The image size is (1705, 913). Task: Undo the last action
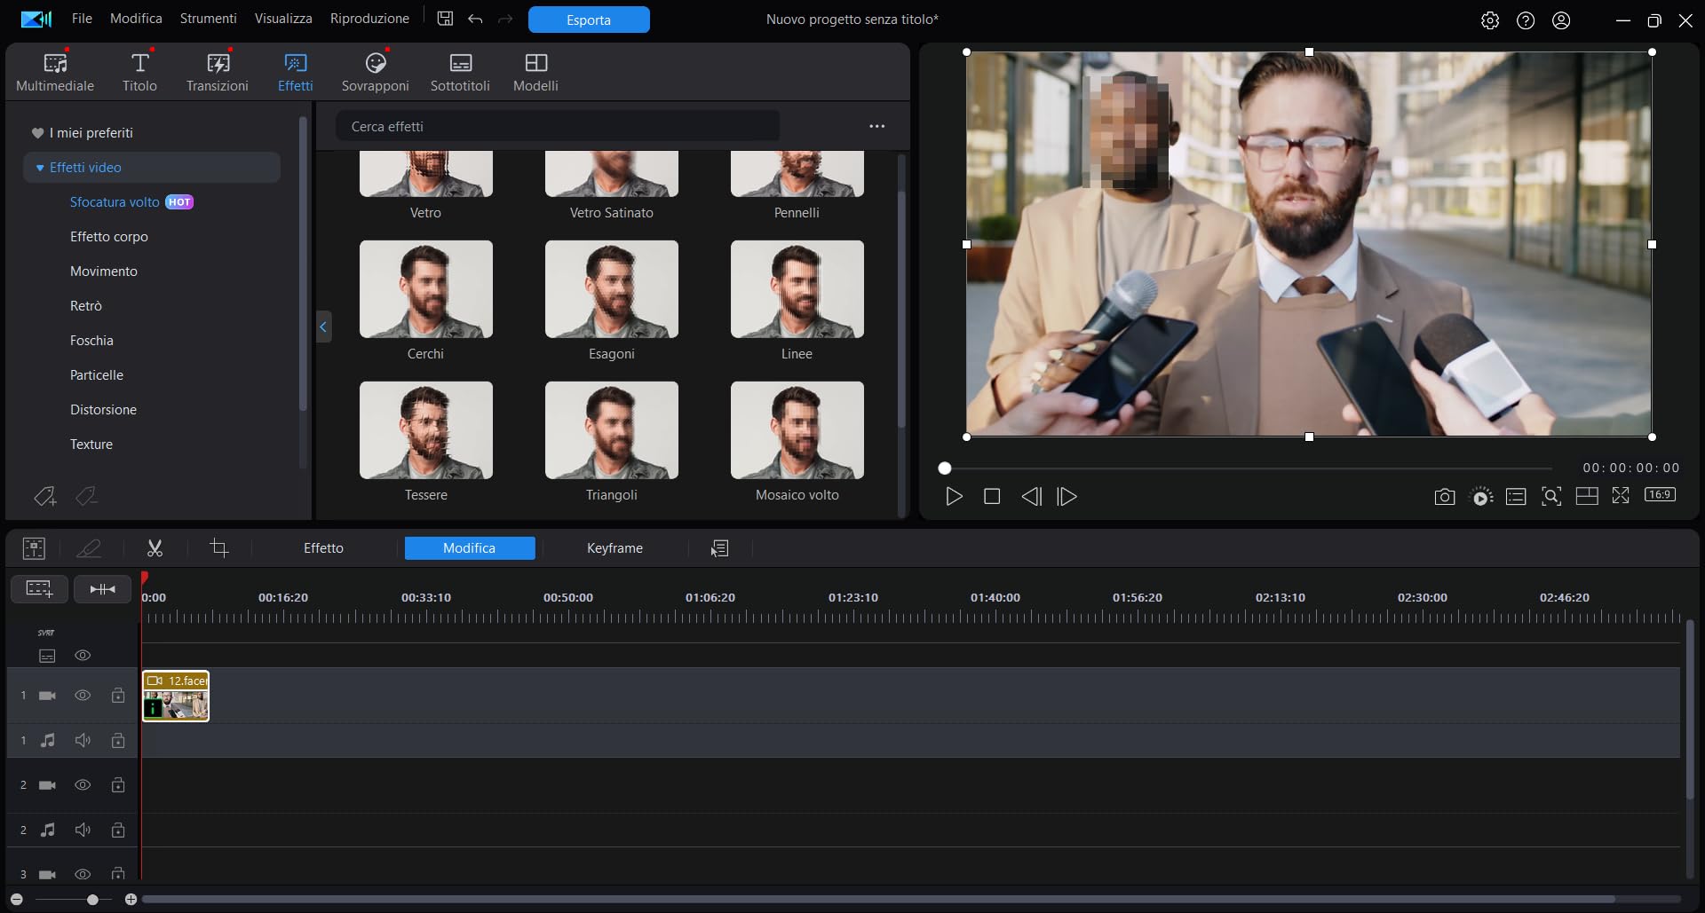(475, 19)
